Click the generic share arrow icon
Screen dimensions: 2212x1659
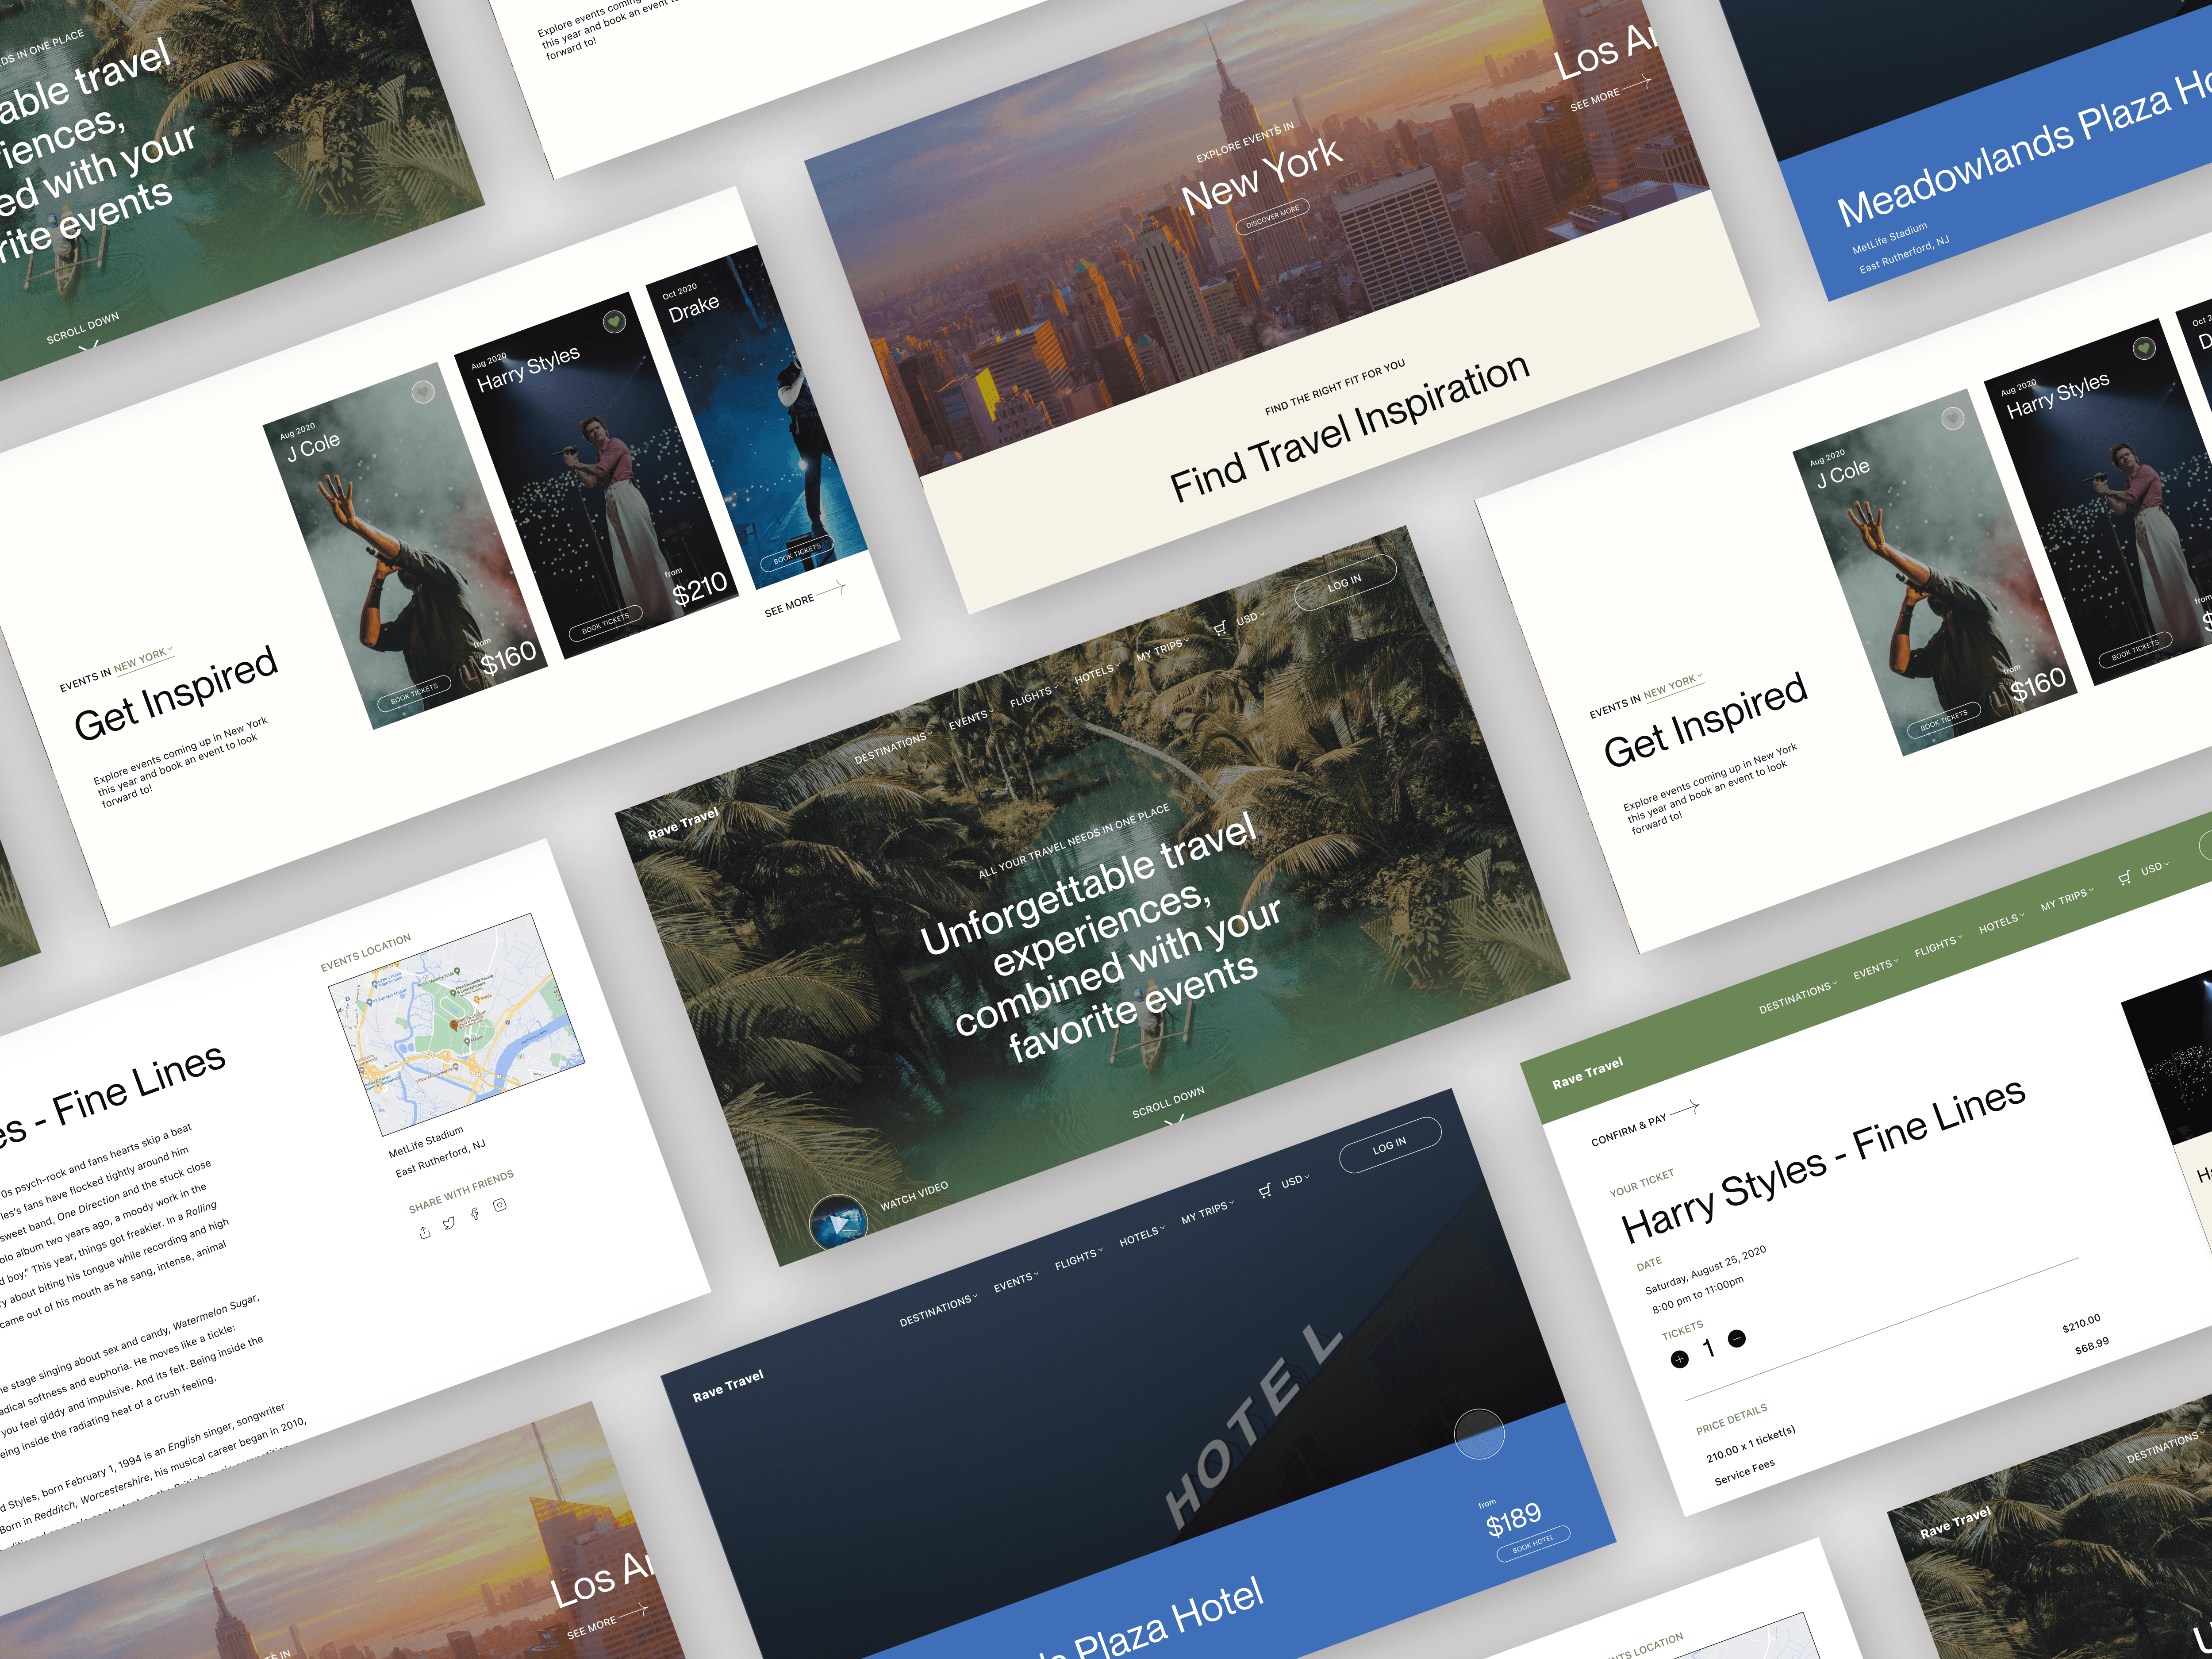(x=425, y=1232)
